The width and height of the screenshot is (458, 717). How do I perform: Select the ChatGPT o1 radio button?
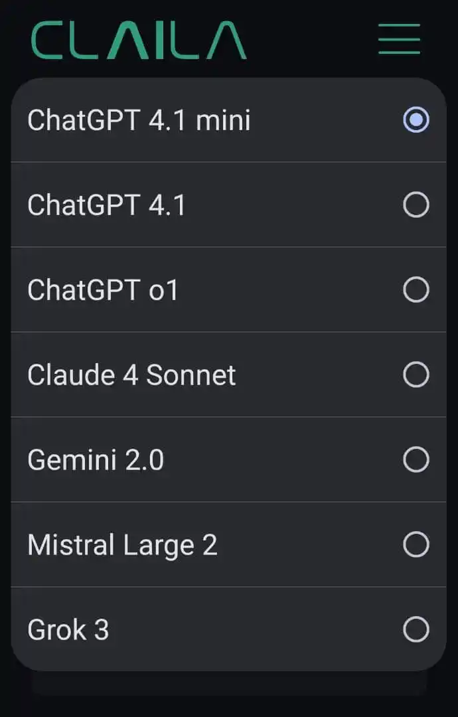pos(416,289)
